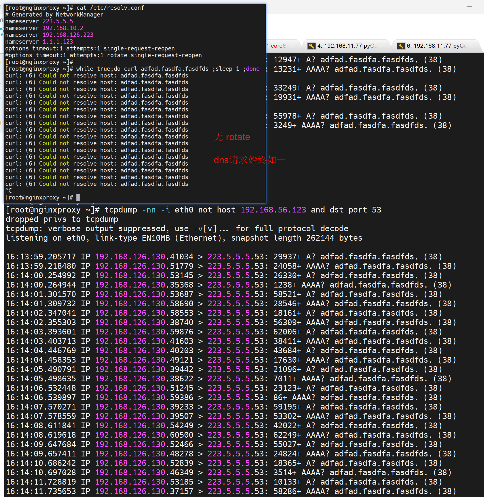Viewport: 484px width, 497px height.
Task: Click the key icon on tab 4
Action: point(311,46)
